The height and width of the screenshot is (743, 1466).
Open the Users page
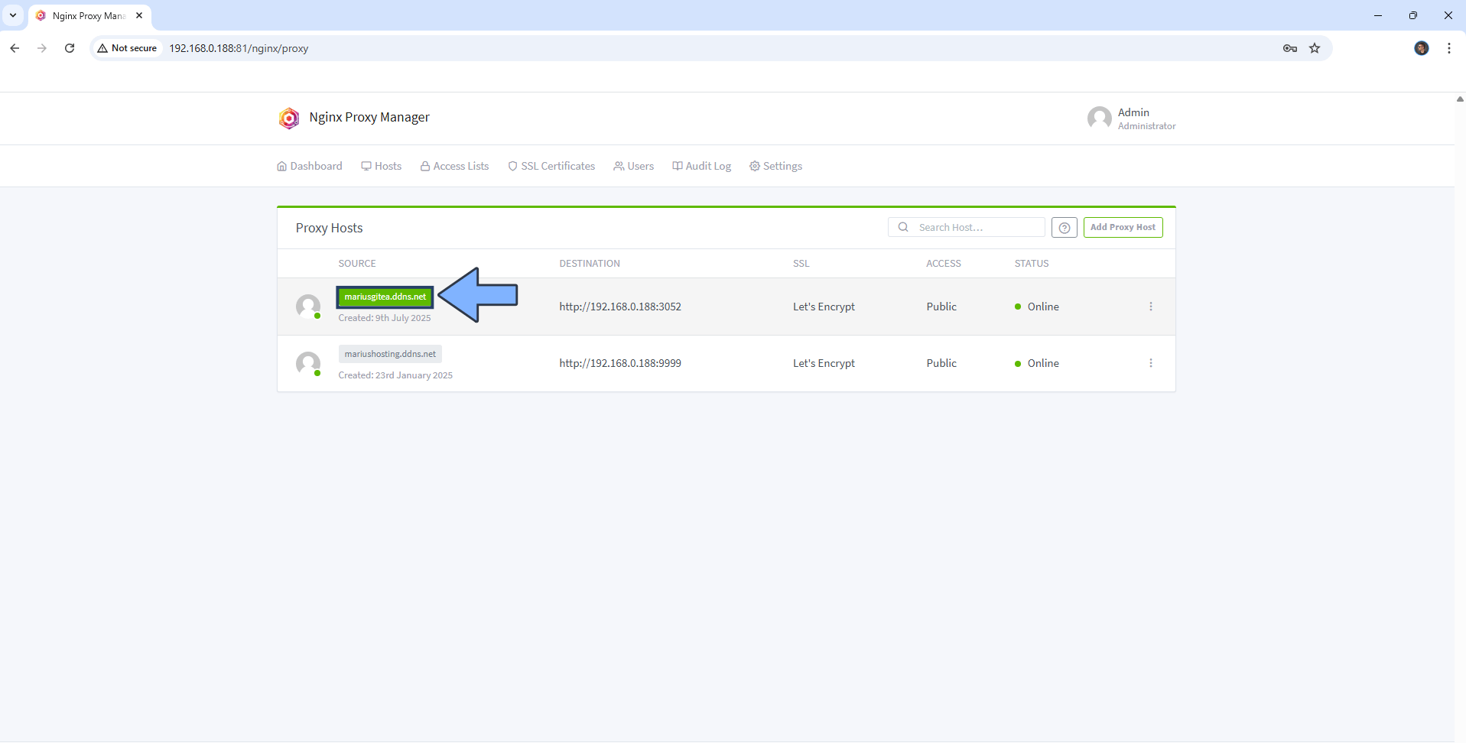634,166
